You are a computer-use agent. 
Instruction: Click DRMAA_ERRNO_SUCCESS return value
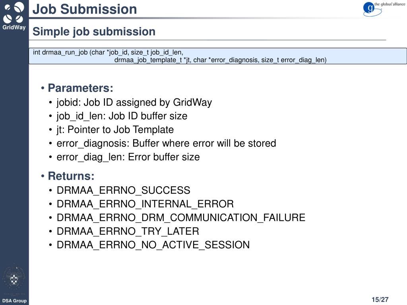tap(124, 190)
